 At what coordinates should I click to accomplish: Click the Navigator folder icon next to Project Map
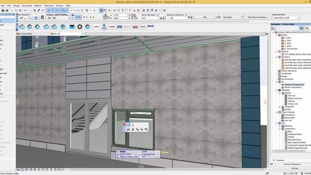307,28
